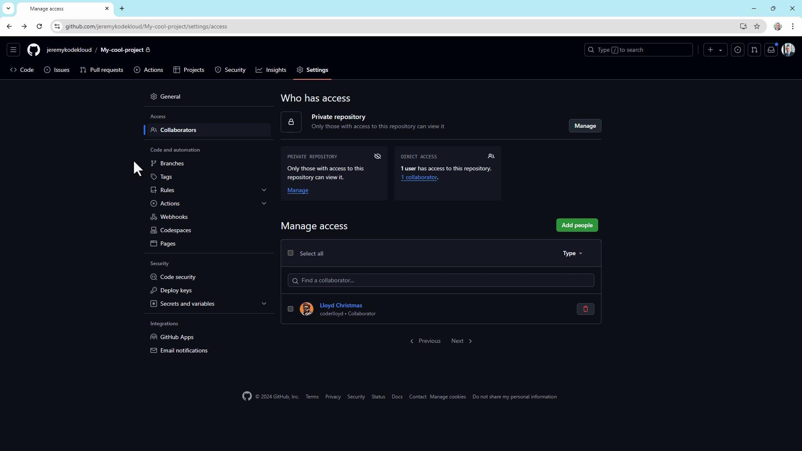Switch to the Insights tab
Screen dimensions: 802x451
tap(271, 70)
